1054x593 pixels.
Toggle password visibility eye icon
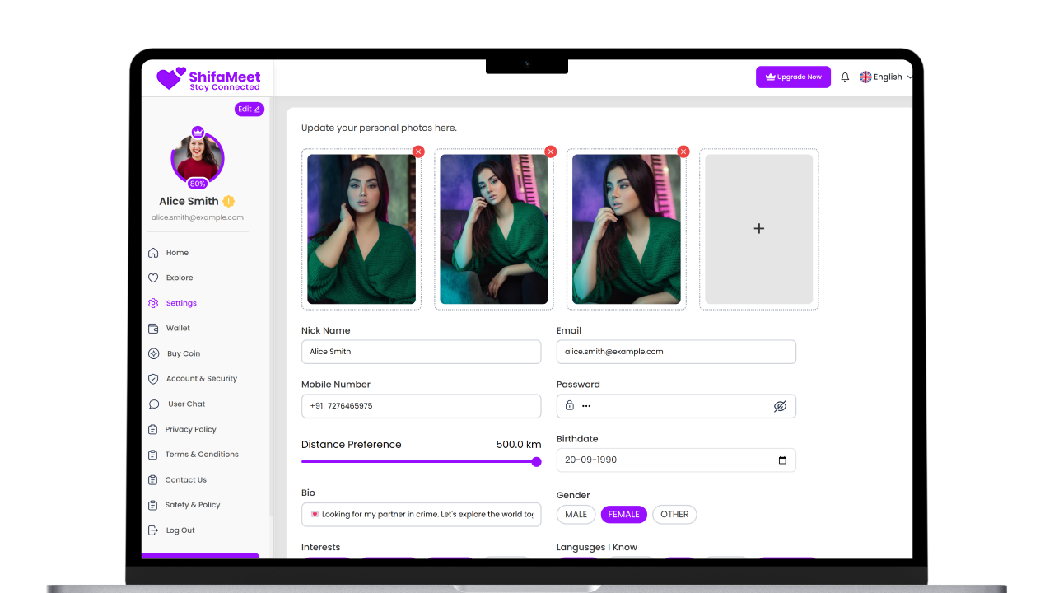tap(780, 406)
